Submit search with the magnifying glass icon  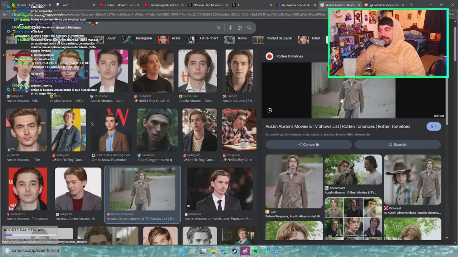249,27
